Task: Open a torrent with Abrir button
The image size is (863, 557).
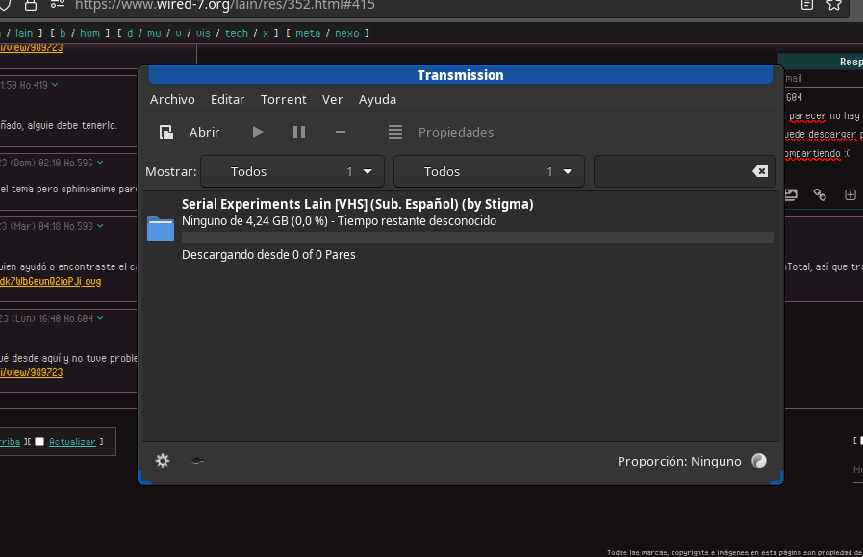Action: pos(189,132)
